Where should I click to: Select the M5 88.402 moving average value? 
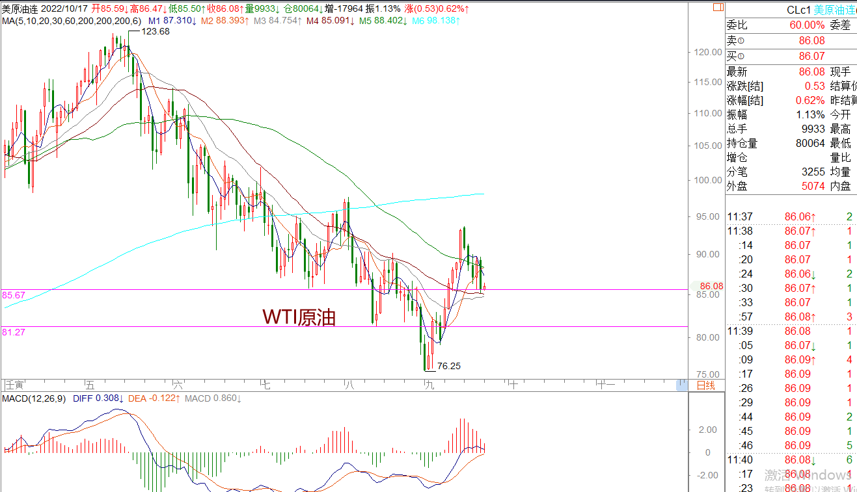click(383, 21)
